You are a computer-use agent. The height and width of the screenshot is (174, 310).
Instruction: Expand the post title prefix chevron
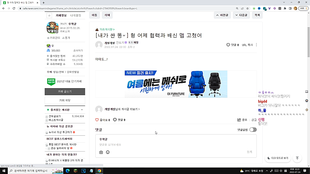pos(124,36)
